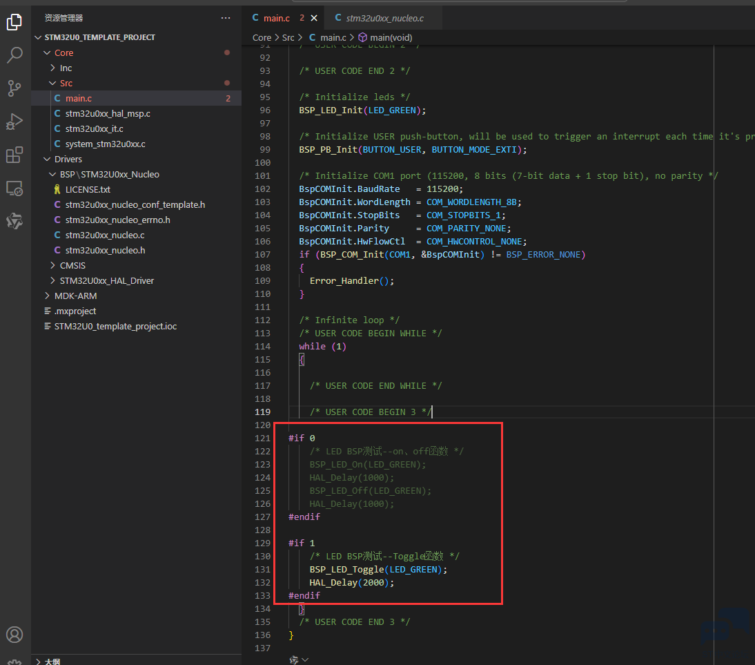The image size is (755, 665).
Task: Open the Remote Explorer icon
Action: pos(14,188)
